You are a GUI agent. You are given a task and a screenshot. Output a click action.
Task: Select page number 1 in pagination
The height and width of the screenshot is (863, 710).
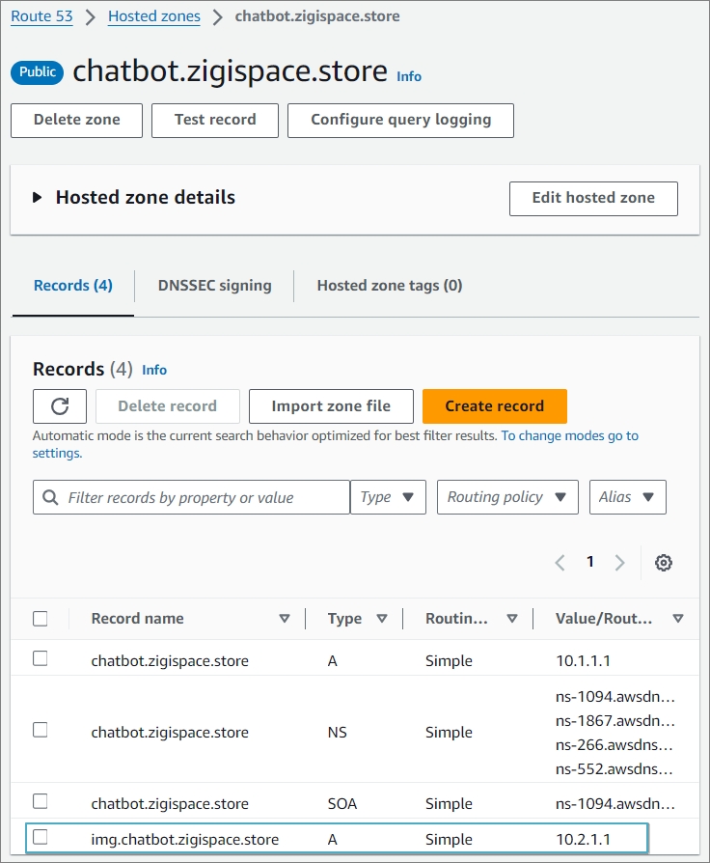tap(590, 562)
